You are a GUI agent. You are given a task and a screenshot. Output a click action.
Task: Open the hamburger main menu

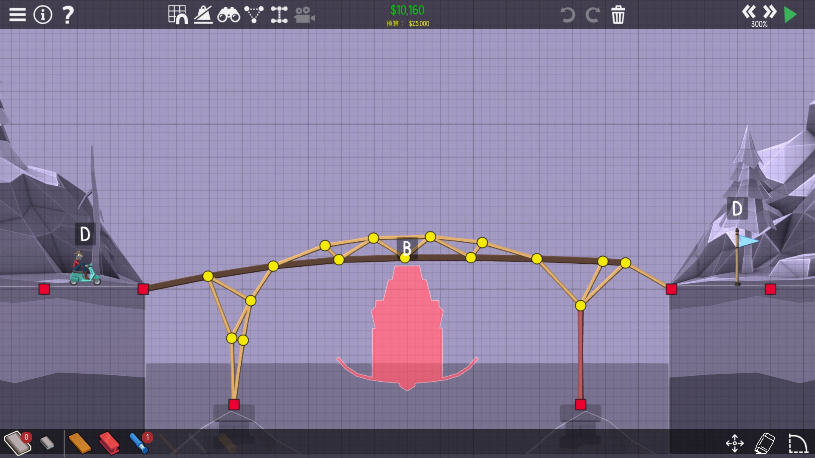pyautogui.click(x=17, y=15)
